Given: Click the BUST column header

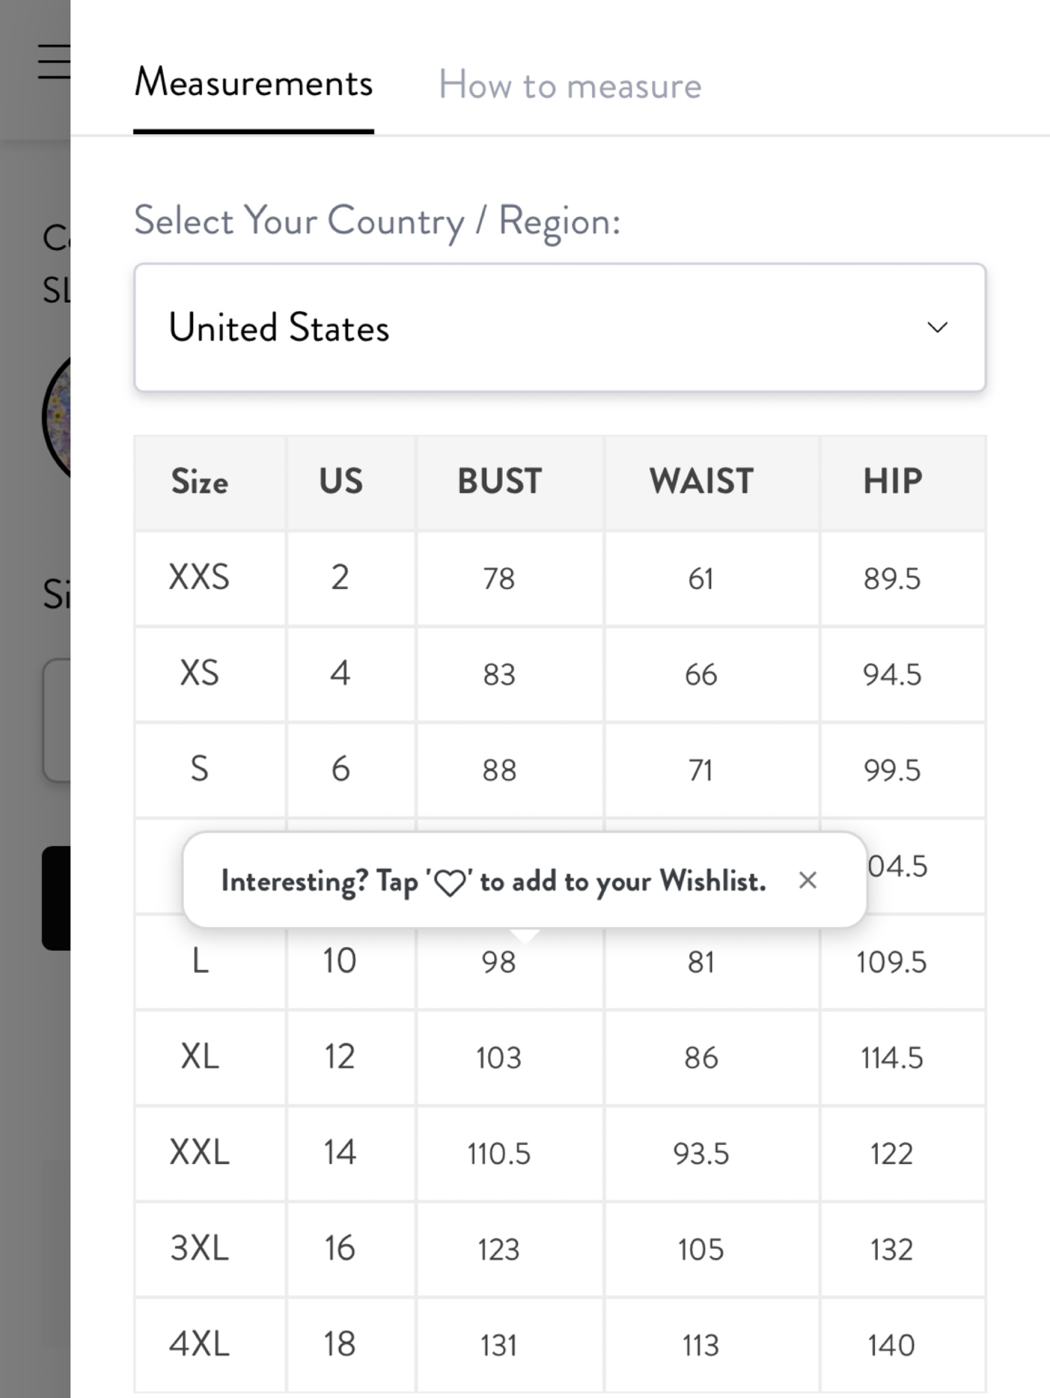Looking at the screenshot, I should pos(499,482).
